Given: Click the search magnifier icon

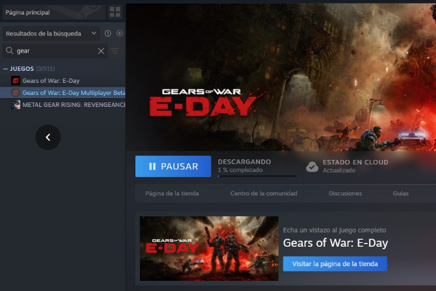Looking at the screenshot, I should pyautogui.click(x=9, y=51).
